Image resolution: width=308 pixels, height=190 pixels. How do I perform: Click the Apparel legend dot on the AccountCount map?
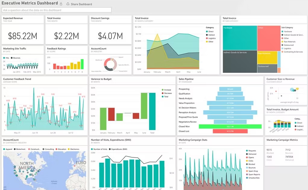point(4,149)
